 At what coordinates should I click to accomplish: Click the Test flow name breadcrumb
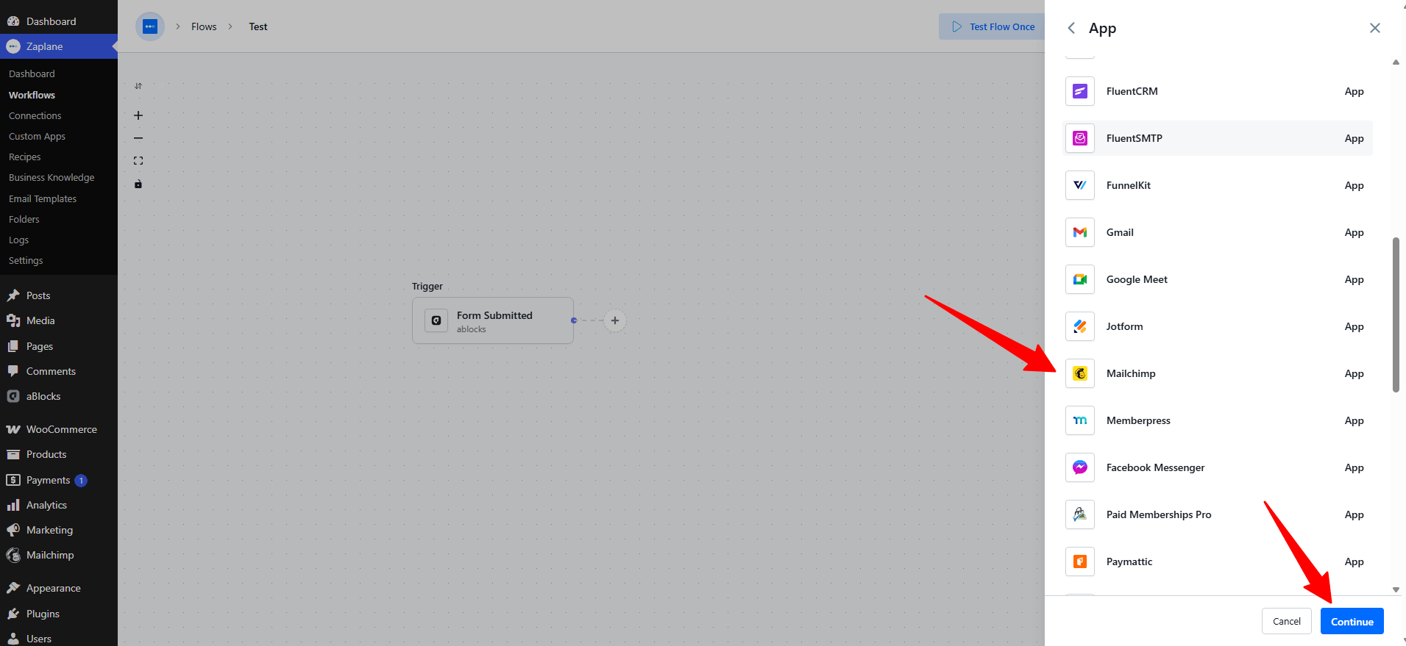[258, 26]
